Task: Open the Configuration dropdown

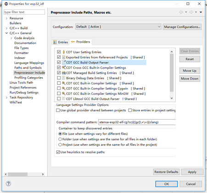Action: click(x=118, y=27)
